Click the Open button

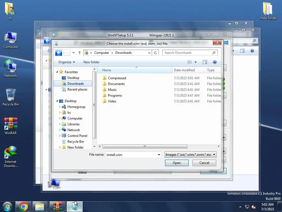(177, 163)
